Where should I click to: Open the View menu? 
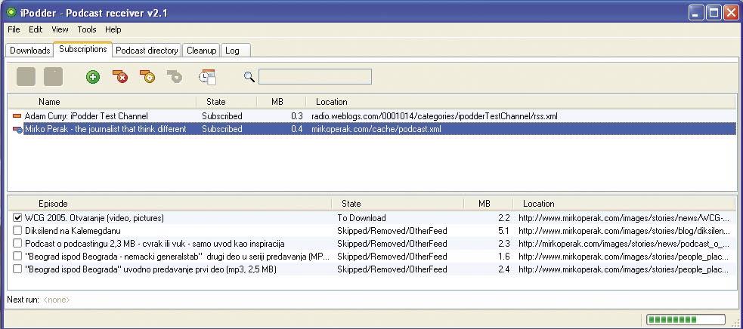(60, 29)
